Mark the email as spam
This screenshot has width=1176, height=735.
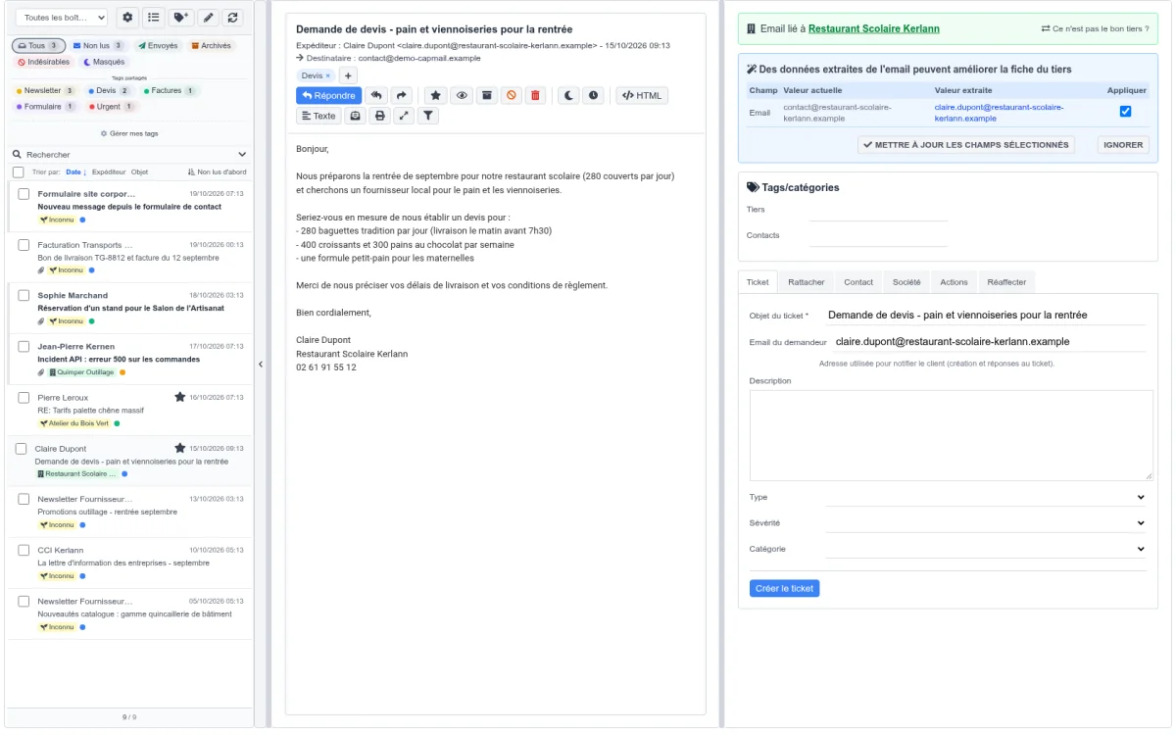pyautogui.click(x=511, y=95)
